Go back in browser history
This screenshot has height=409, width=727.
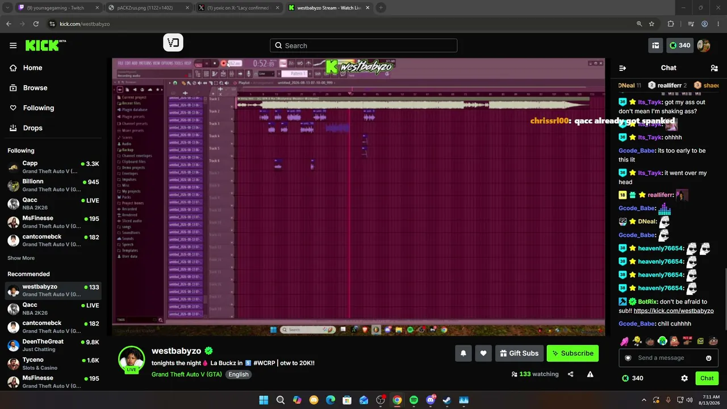[x=9, y=24]
